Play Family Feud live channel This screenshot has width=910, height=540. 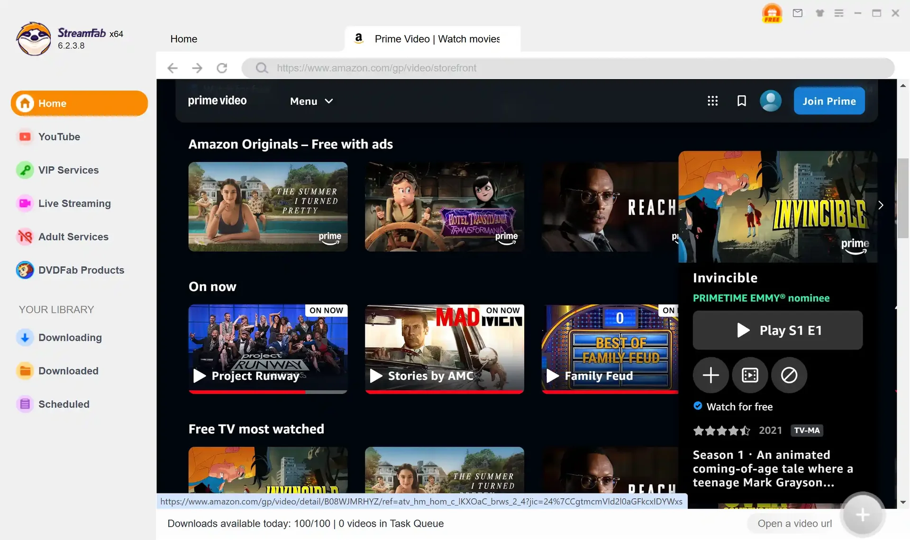tap(610, 349)
